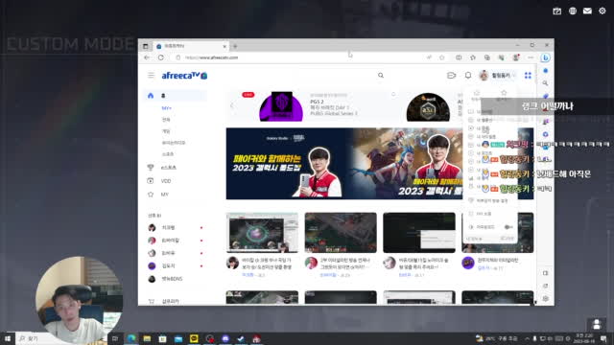
Task: Open the afreecaTV hamburger side menu
Action: click(x=151, y=75)
